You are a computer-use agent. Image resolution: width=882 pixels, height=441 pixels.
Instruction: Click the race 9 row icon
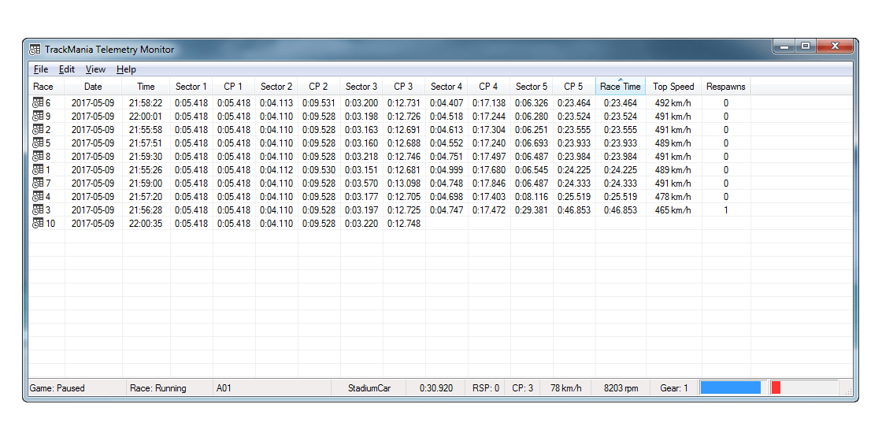38,117
